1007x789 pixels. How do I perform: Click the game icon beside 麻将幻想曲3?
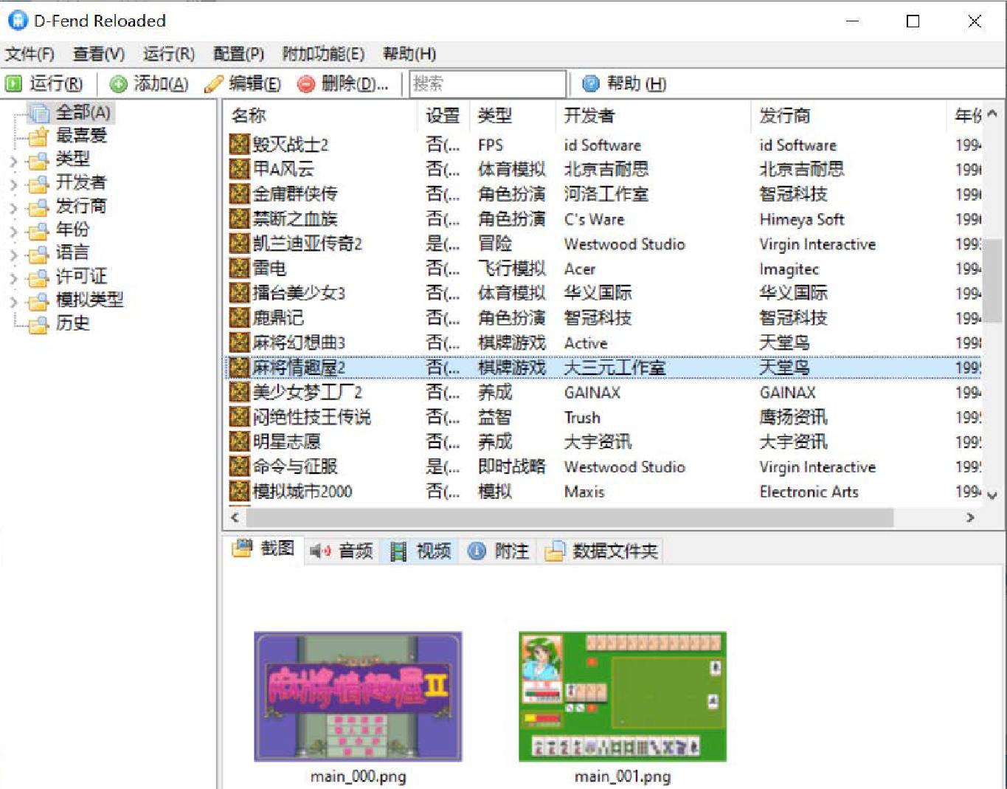(x=239, y=342)
